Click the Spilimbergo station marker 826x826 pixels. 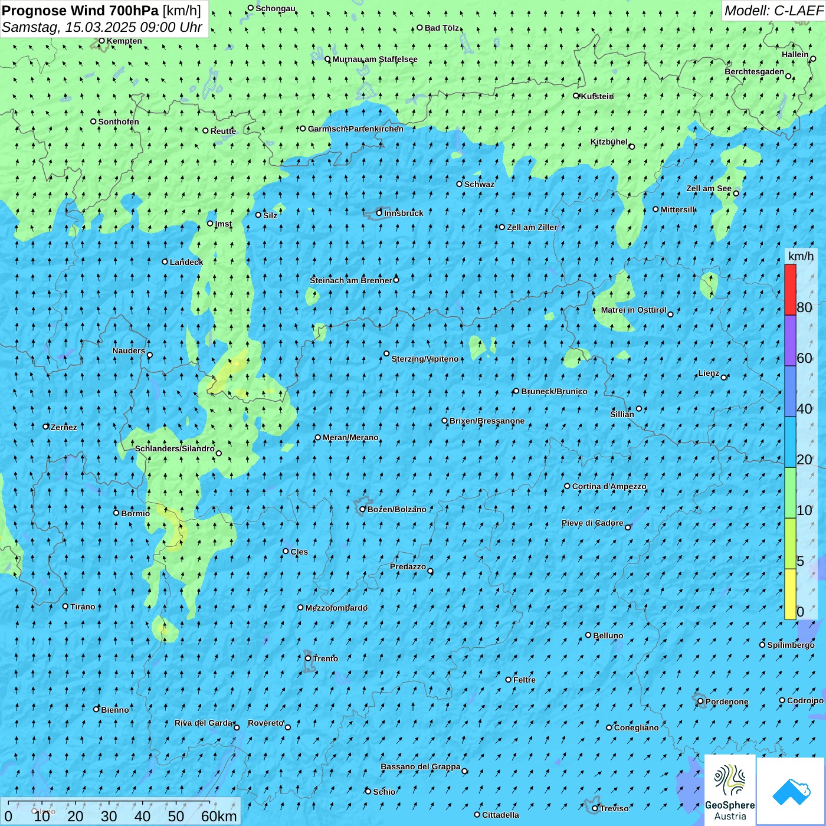tap(762, 645)
